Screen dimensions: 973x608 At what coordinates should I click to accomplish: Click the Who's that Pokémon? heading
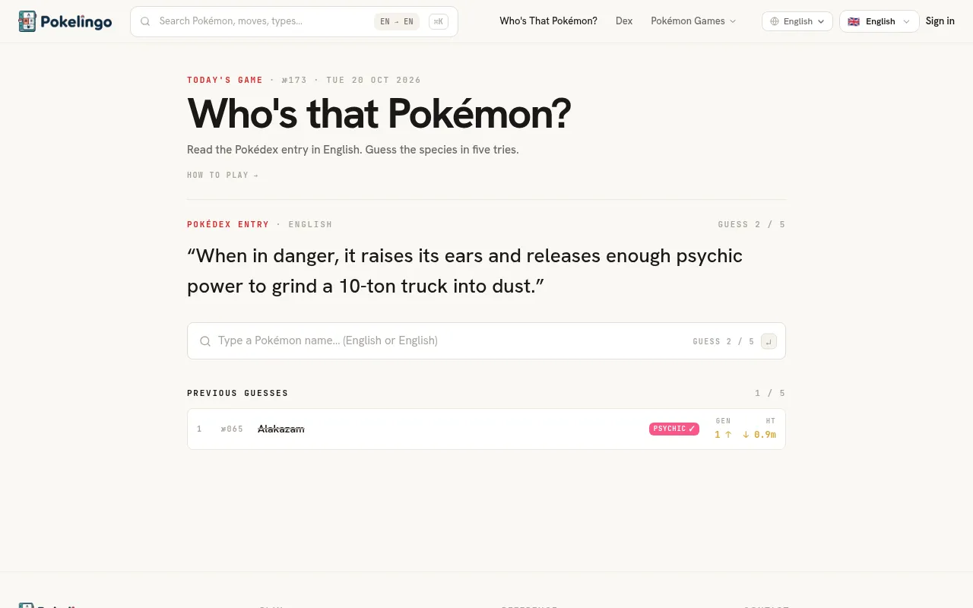tap(379, 114)
